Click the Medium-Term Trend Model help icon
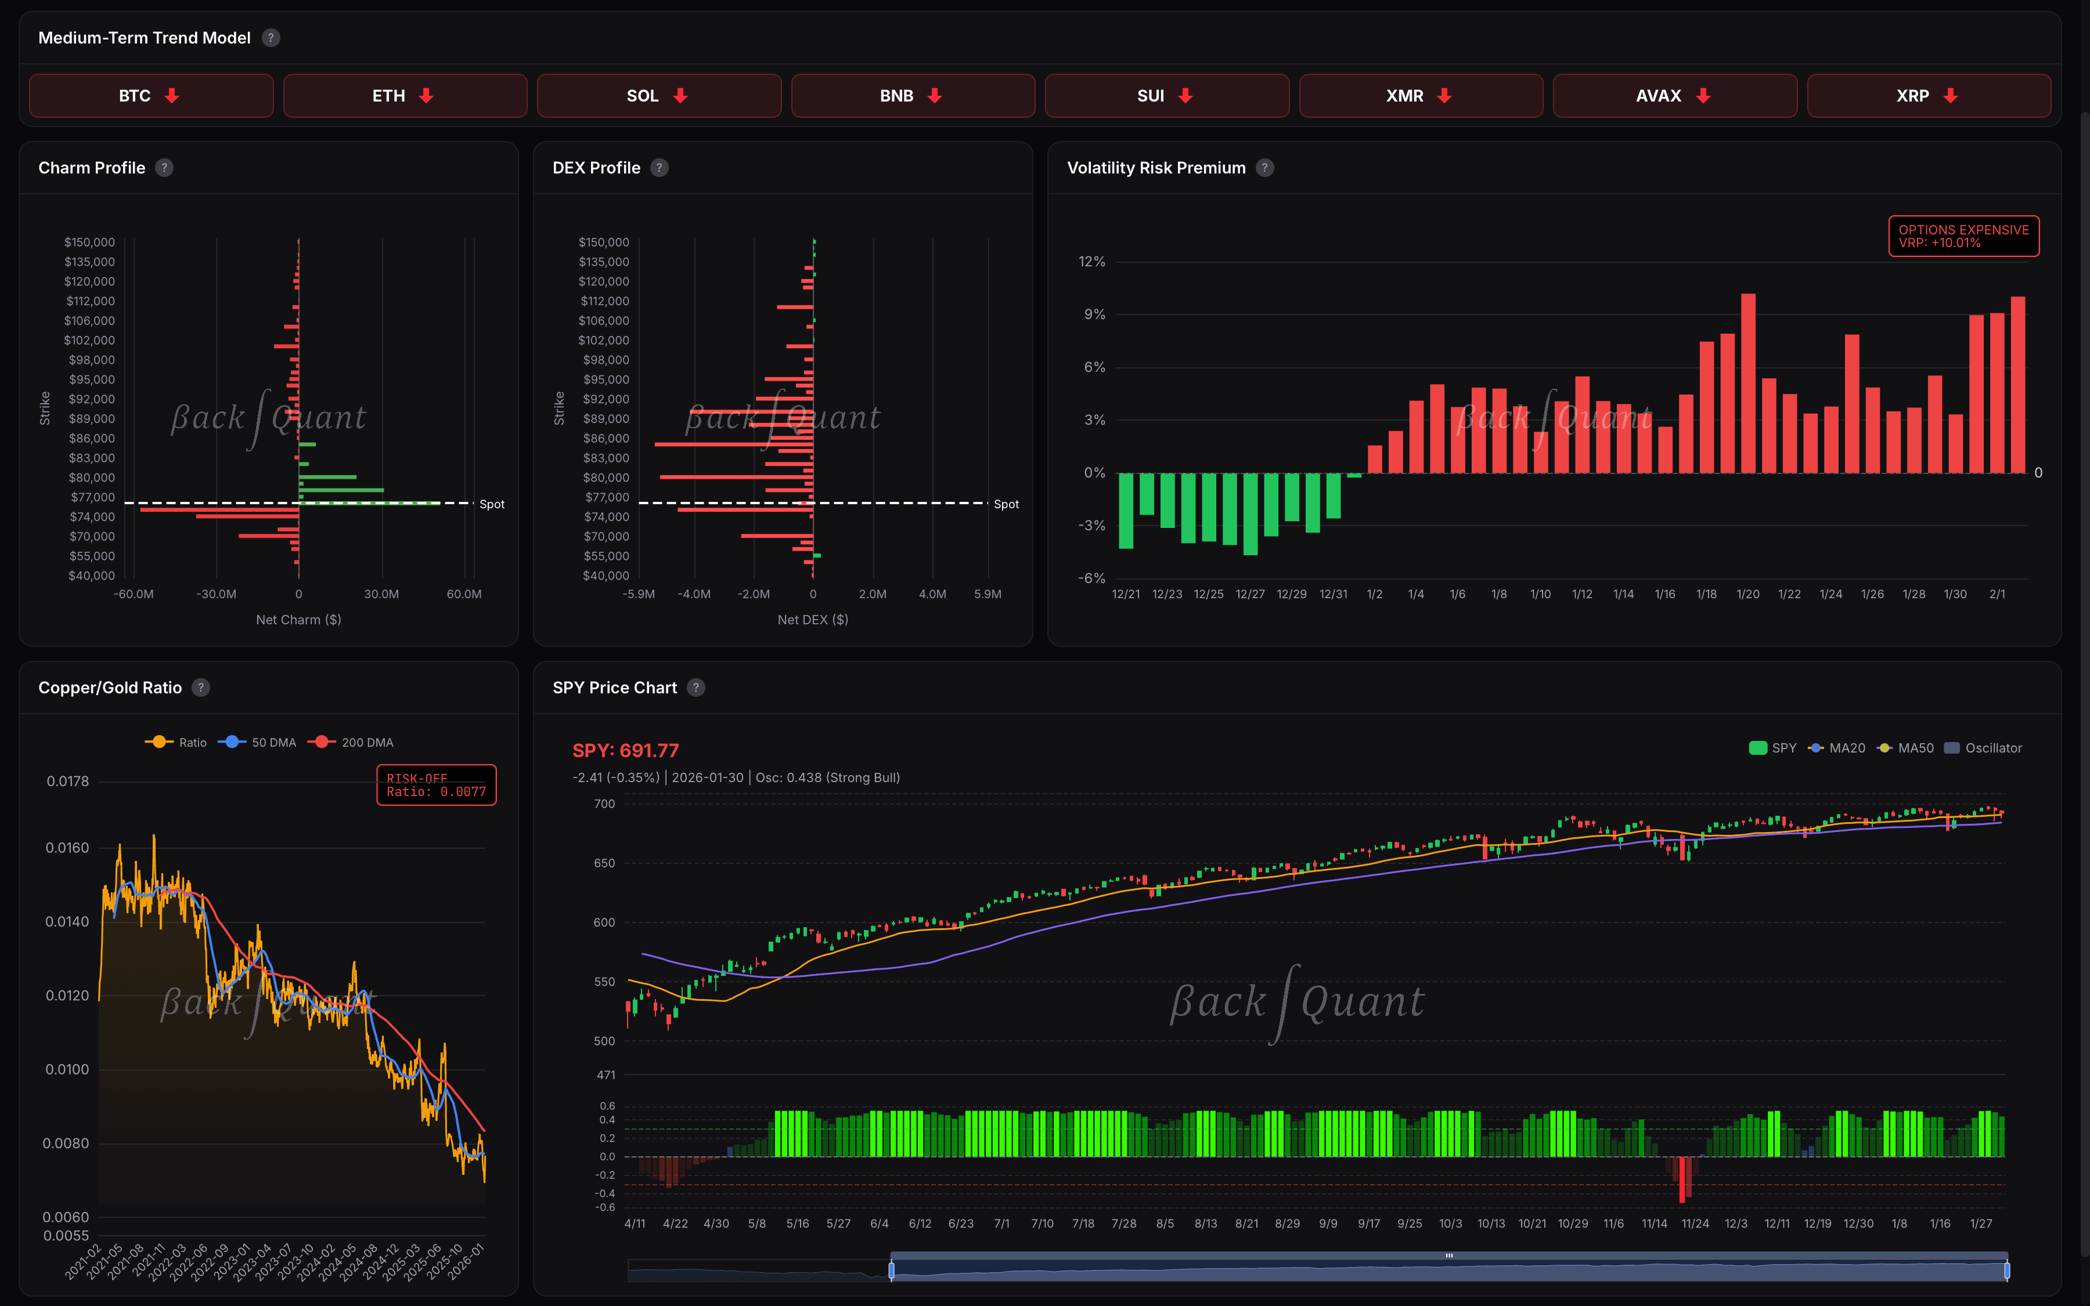 pos(271,38)
